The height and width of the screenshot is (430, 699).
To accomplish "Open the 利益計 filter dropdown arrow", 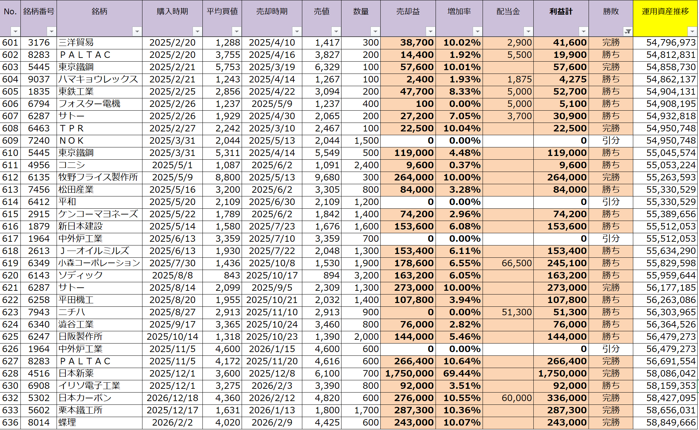I will coord(583,32).
